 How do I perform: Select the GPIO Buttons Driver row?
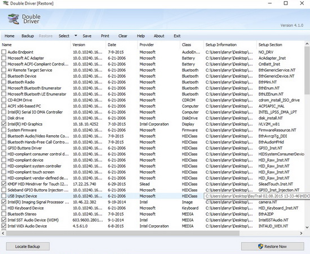(x=25, y=148)
